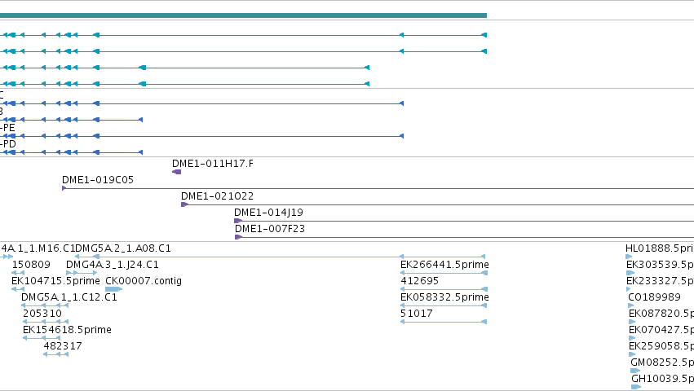
Task: Select the DMG5A.1_1.C12.C1 label
Action: coord(69,297)
